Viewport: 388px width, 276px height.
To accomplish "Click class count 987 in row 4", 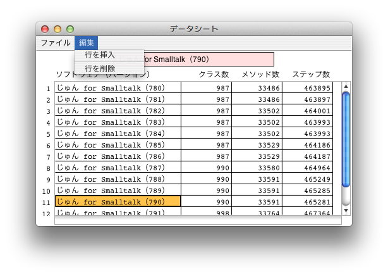I will pos(207,122).
